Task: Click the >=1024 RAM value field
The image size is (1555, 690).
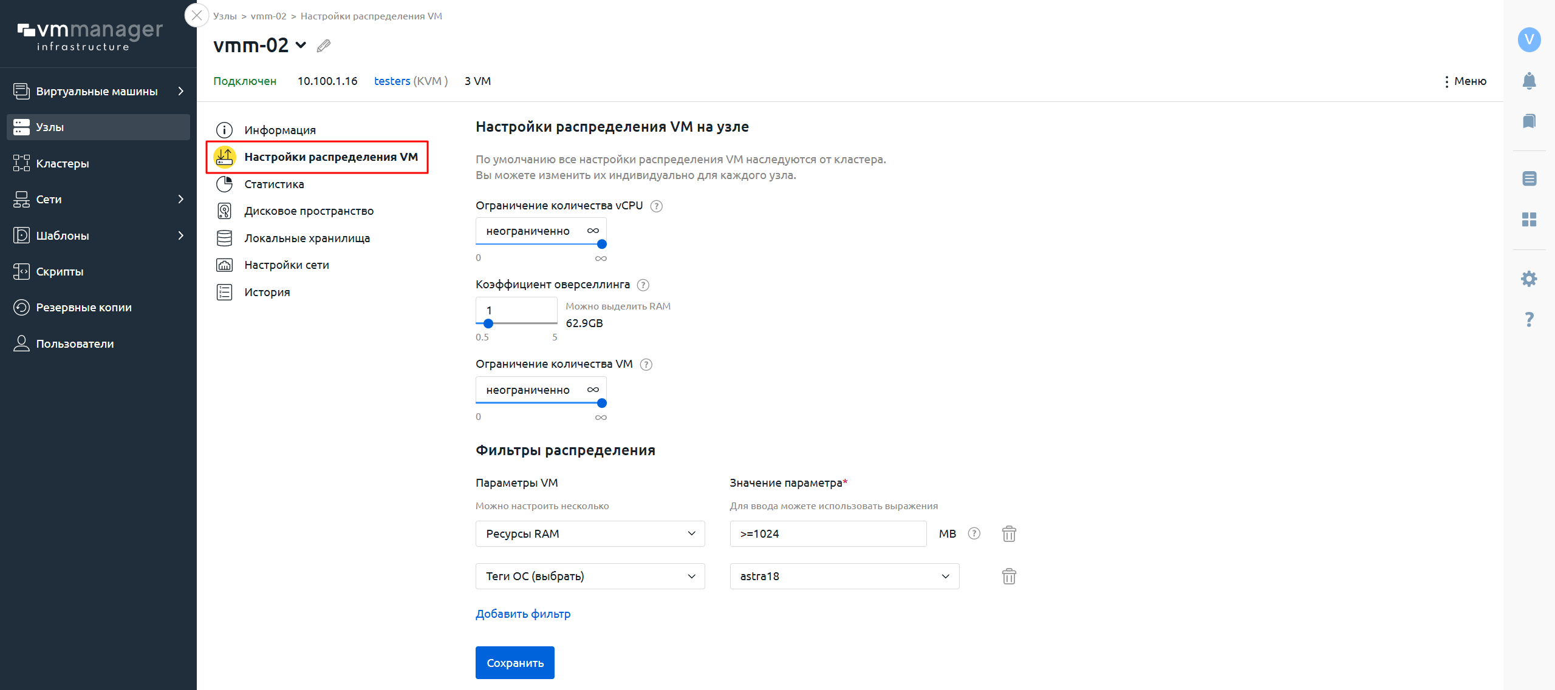Action: [x=827, y=534]
